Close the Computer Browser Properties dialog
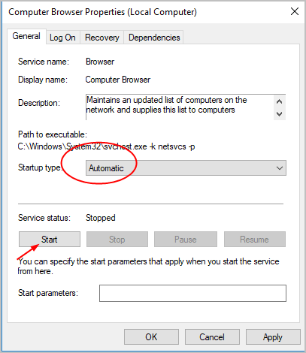Image resolution: width=306 pixels, height=353 pixels. 295,11
